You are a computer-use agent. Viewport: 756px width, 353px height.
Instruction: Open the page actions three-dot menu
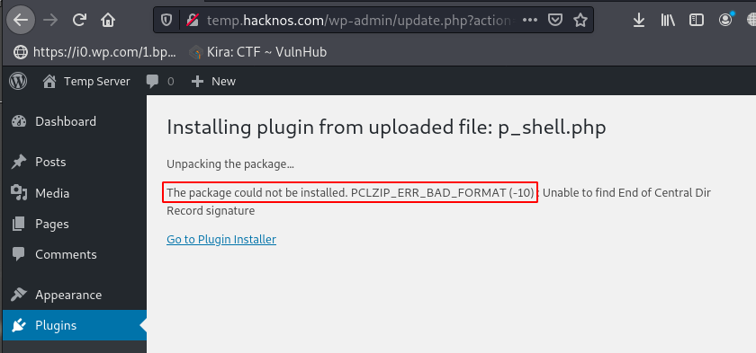530,20
